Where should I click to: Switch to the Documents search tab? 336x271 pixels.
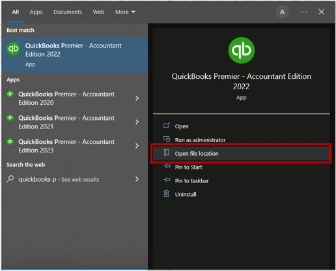(68, 12)
